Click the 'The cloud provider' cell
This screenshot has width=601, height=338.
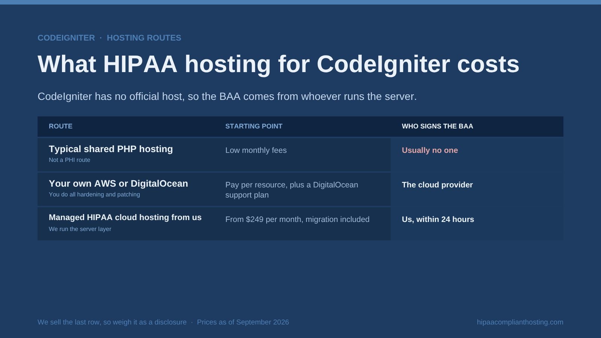click(437, 185)
